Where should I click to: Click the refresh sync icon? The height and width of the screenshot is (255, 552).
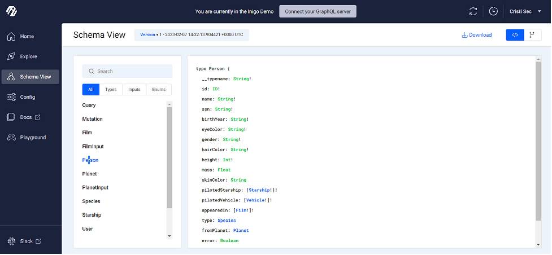pos(473,11)
